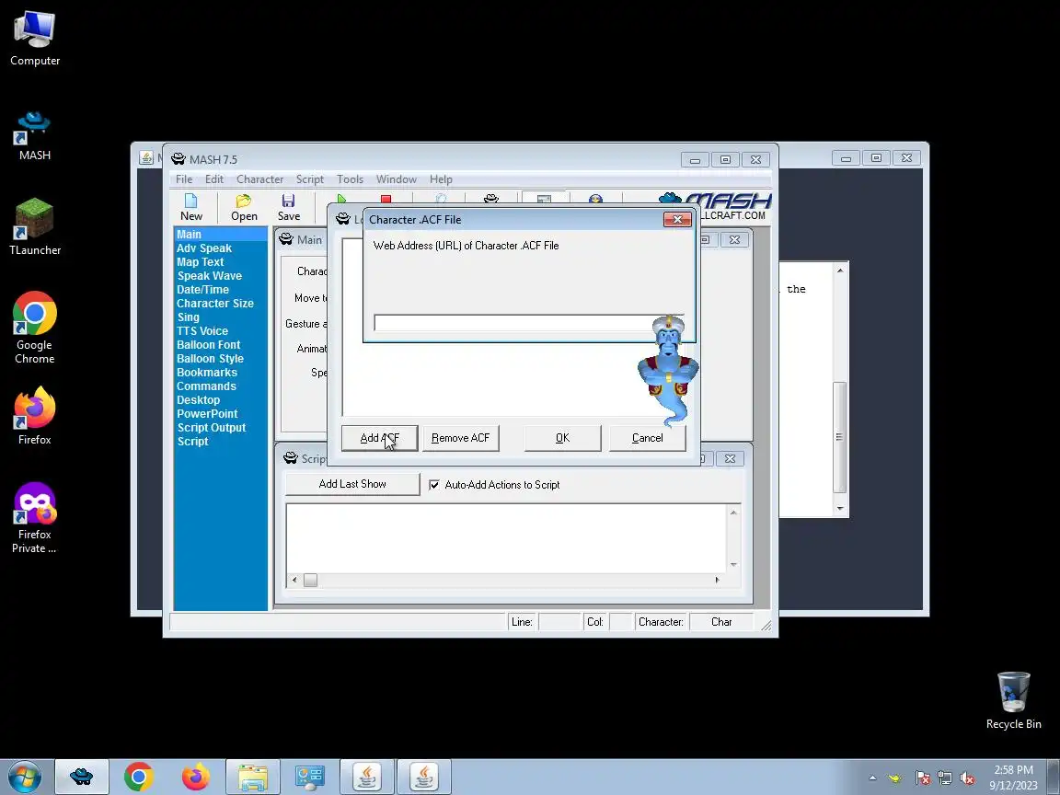Click OK in the Load dialog

[x=562, y=438]
